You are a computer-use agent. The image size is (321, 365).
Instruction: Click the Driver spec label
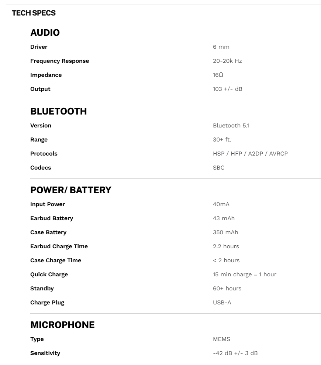click(39, 47)
